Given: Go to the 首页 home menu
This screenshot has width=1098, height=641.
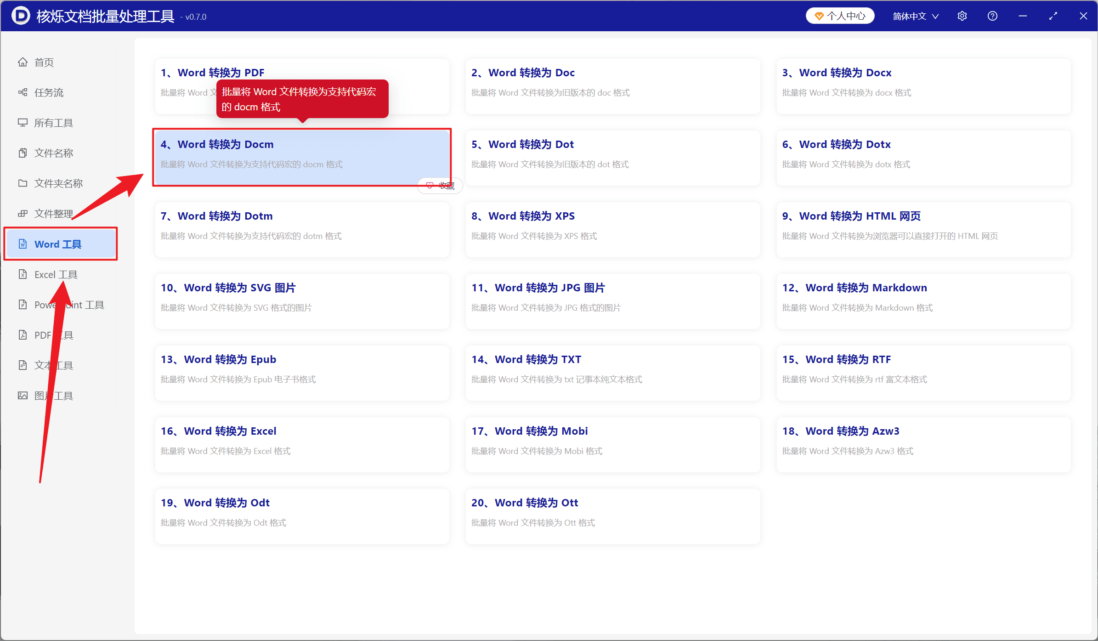Looking at the screenshot, I should coord(60,62).
